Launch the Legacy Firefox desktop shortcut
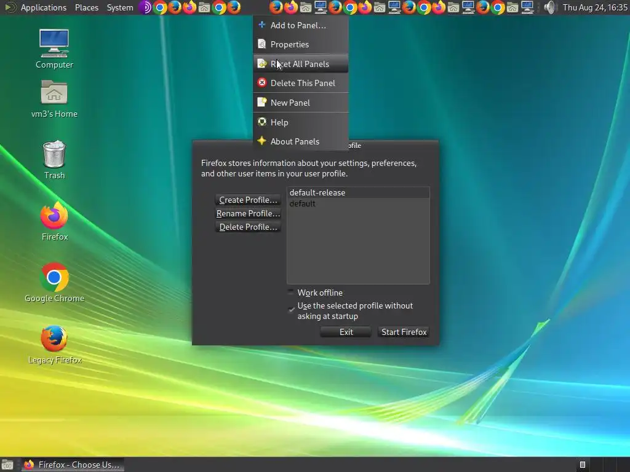 tap(54, 344)
